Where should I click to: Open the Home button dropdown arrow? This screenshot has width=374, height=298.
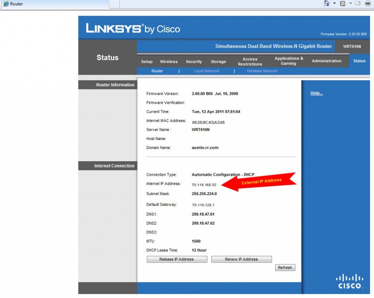335,3
